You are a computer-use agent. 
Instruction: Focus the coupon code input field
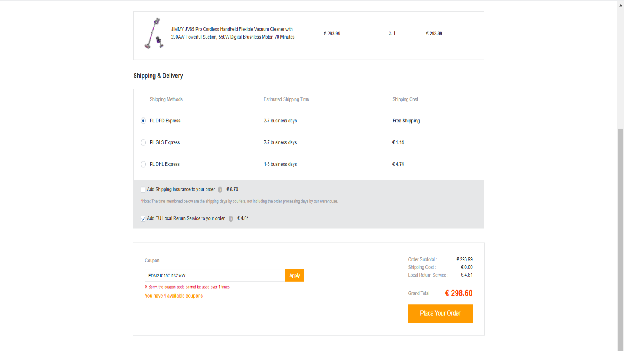click(215, 275)
